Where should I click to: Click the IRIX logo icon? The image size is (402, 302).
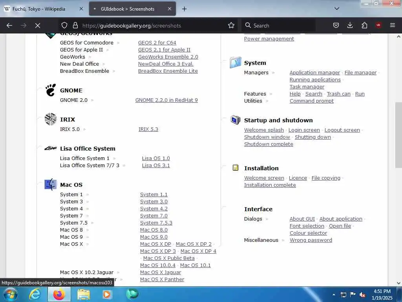[x=51, y=119]
